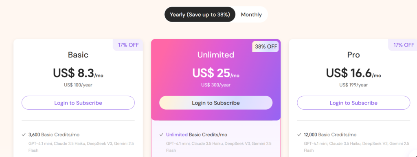Click the checkmark icon beside 12,000 Basic Credits
417x157 pixels.
pos(299,135)
